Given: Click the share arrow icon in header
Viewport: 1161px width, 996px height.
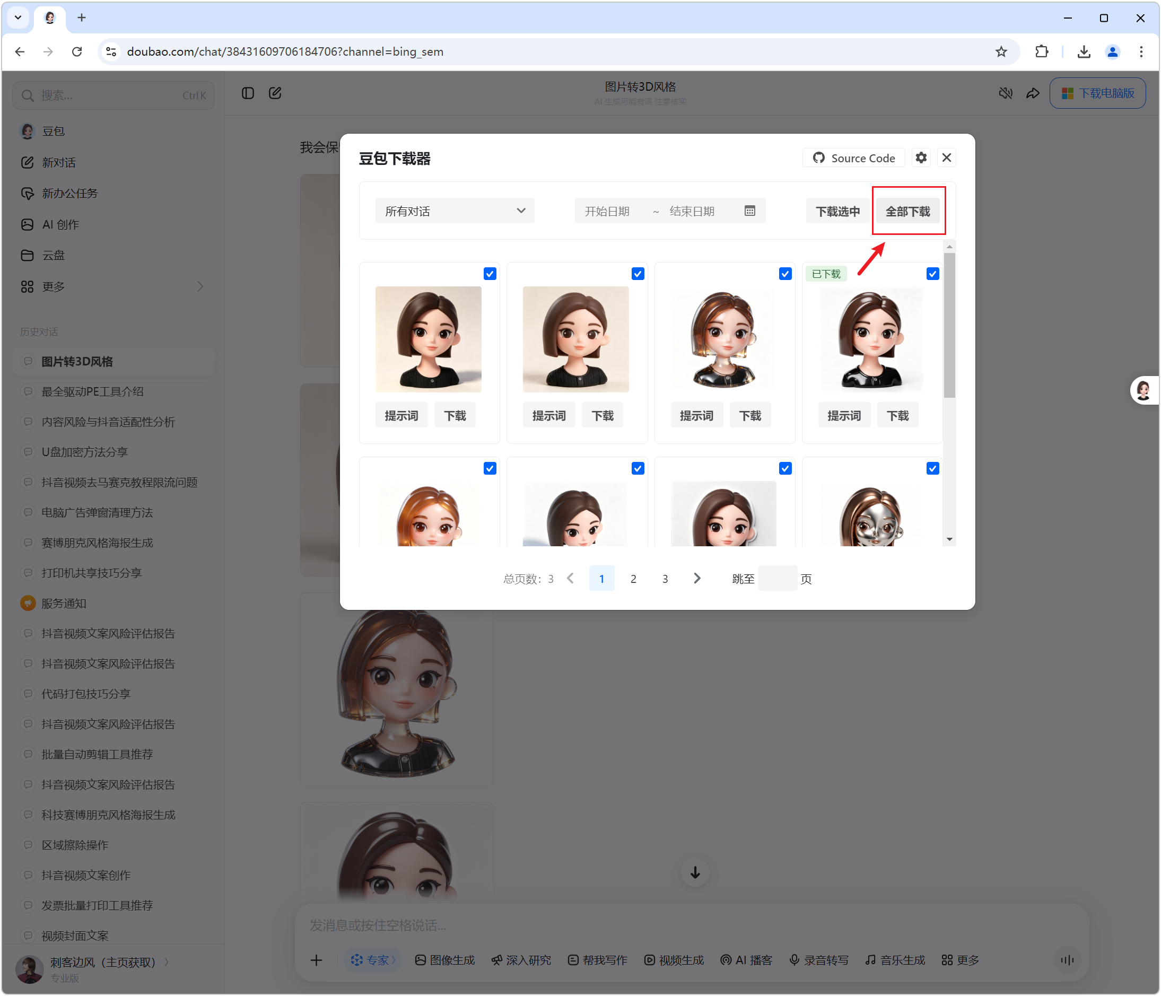Looking at the screenshot, I should click(x=1033, y=93).
